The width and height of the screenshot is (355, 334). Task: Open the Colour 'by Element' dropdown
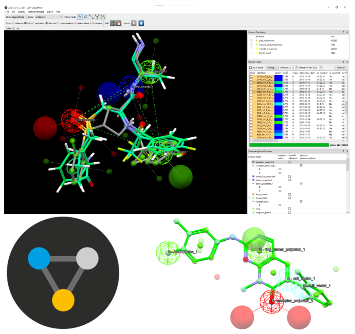[49, 17]
